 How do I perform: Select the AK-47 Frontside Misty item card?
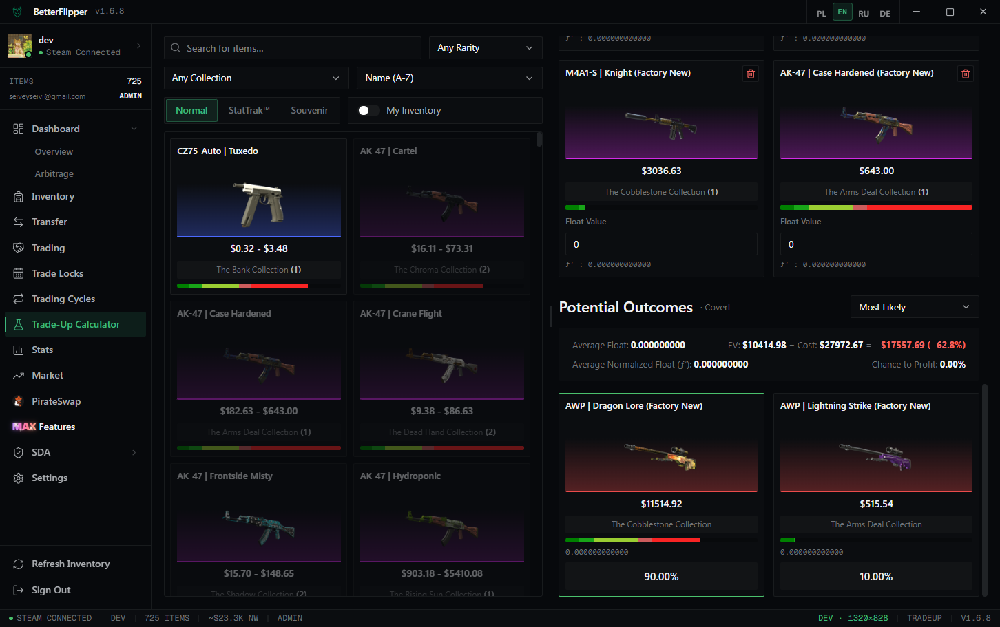[259, 530]
